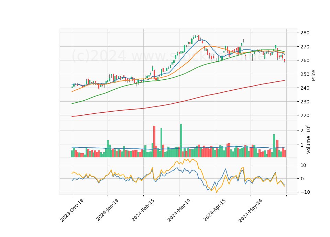The width and height of the screenshot is (330, 237).
Task: Click the 270 price axis value
Action: (305, 47)
